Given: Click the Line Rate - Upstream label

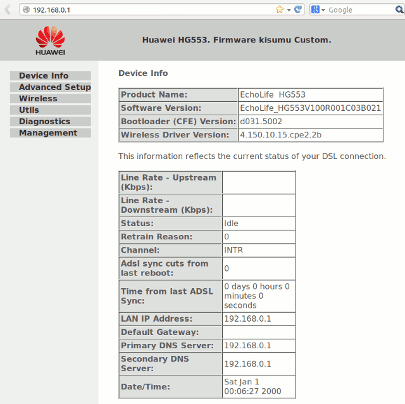Looking at the screenshot, I should tap(170, 182).
